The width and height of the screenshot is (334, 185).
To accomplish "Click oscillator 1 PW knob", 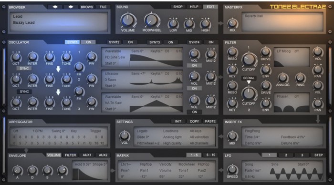I will [x=92, y=57].
